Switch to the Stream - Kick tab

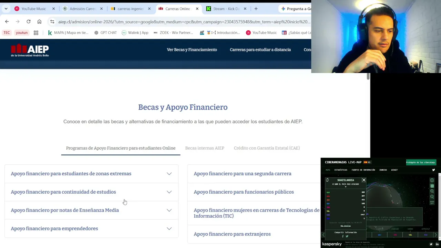(x=227, y=9)
